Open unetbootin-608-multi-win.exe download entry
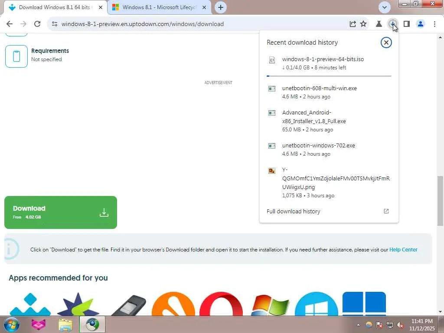Screen dimensions: 444x333 tap(329, 92)
